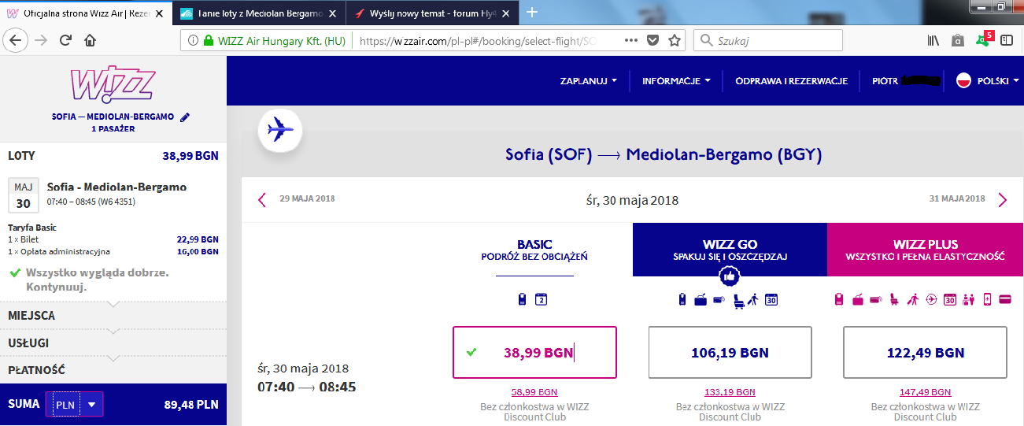Go to previous day with the left arrow

[263, 199]
